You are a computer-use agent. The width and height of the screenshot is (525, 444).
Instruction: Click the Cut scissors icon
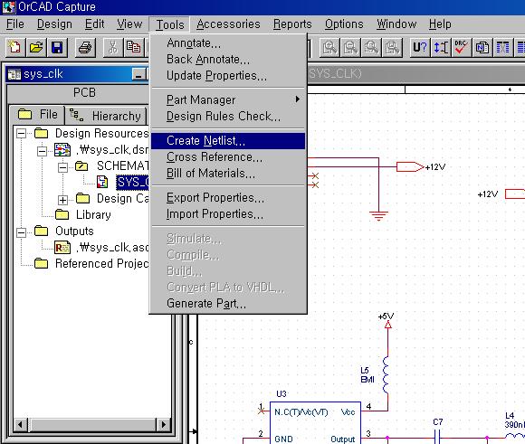tap(113, 47)
